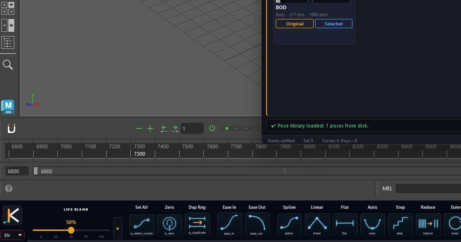Click the four-pane layout icon
Screen dimensions: 461x242
tap(8, 8)
